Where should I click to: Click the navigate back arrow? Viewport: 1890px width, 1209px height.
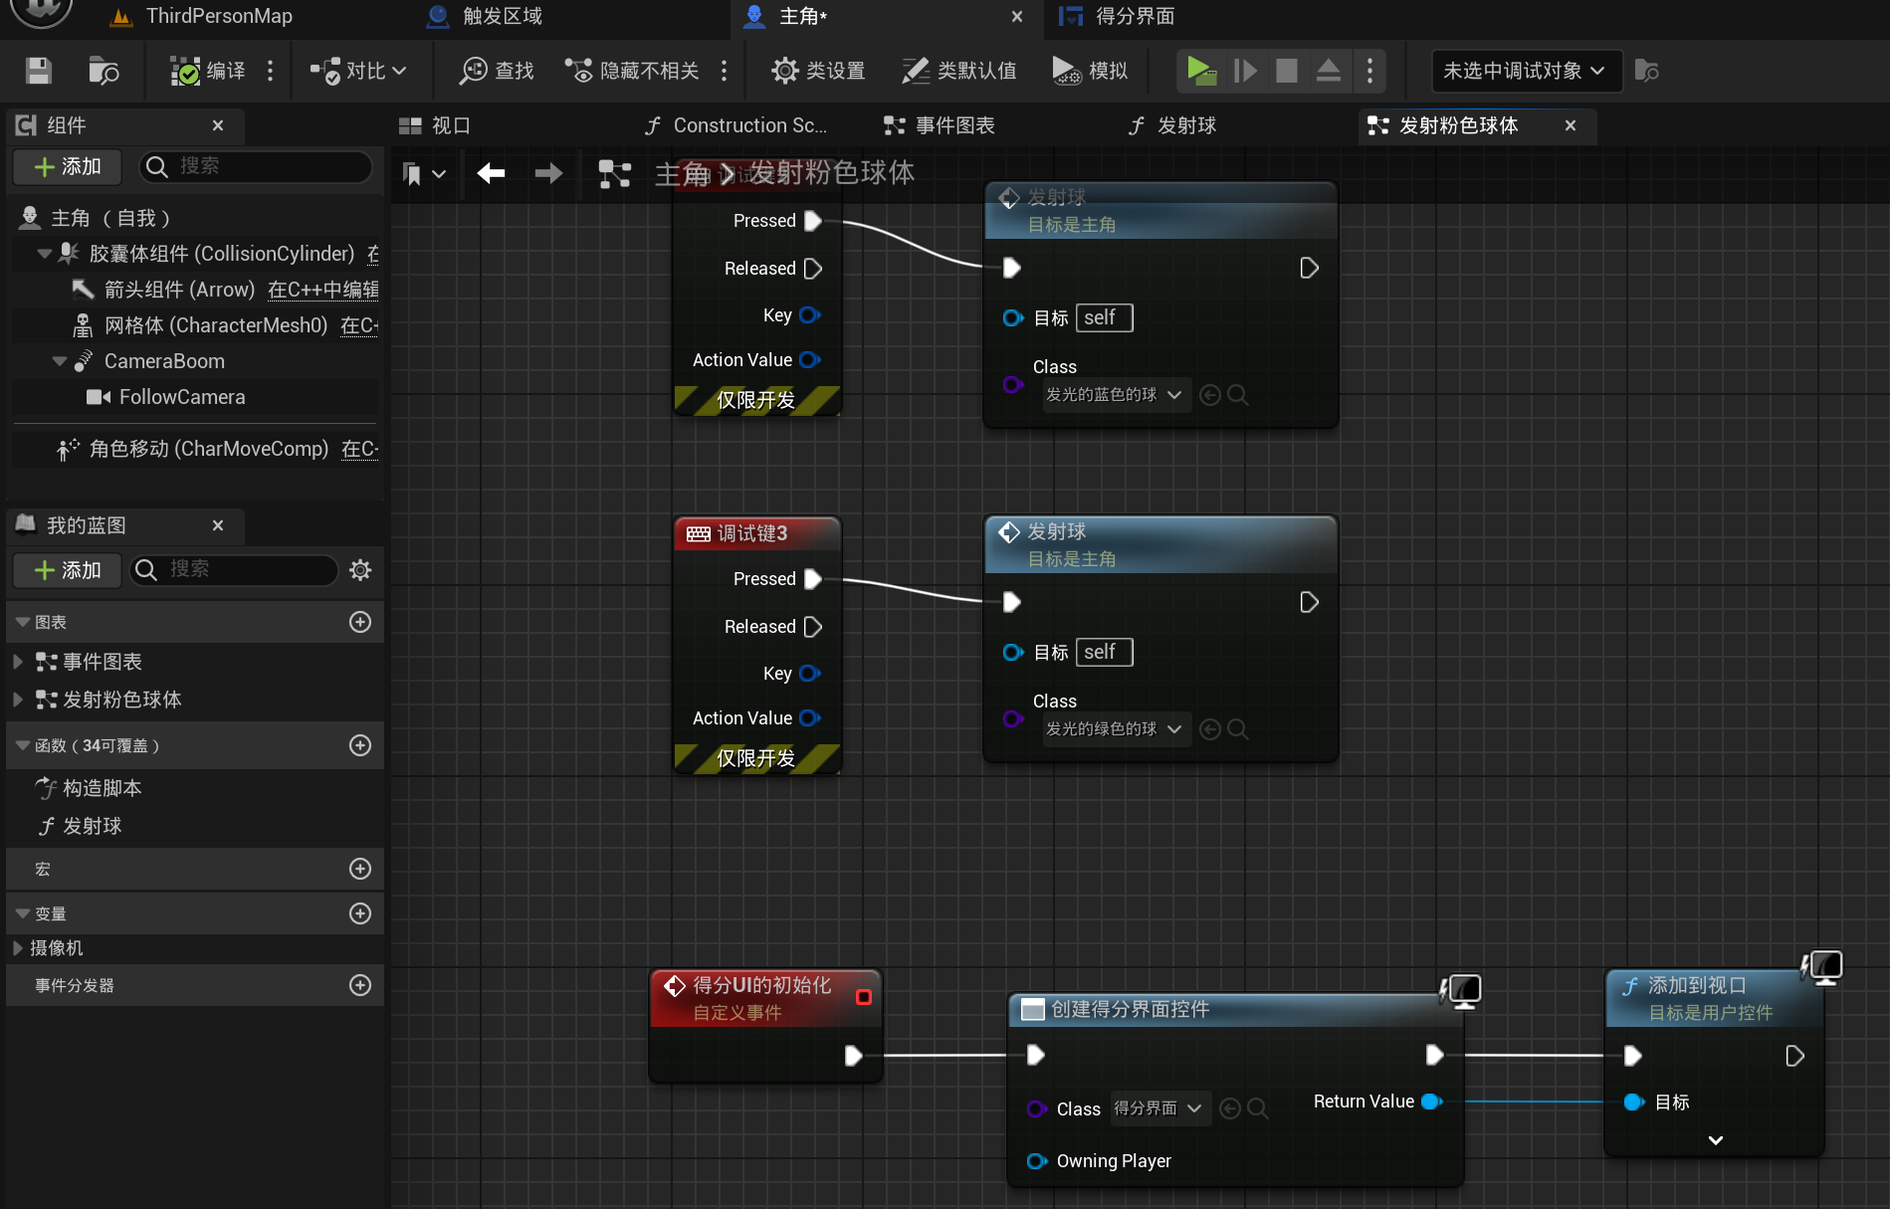tap(491, 174)
